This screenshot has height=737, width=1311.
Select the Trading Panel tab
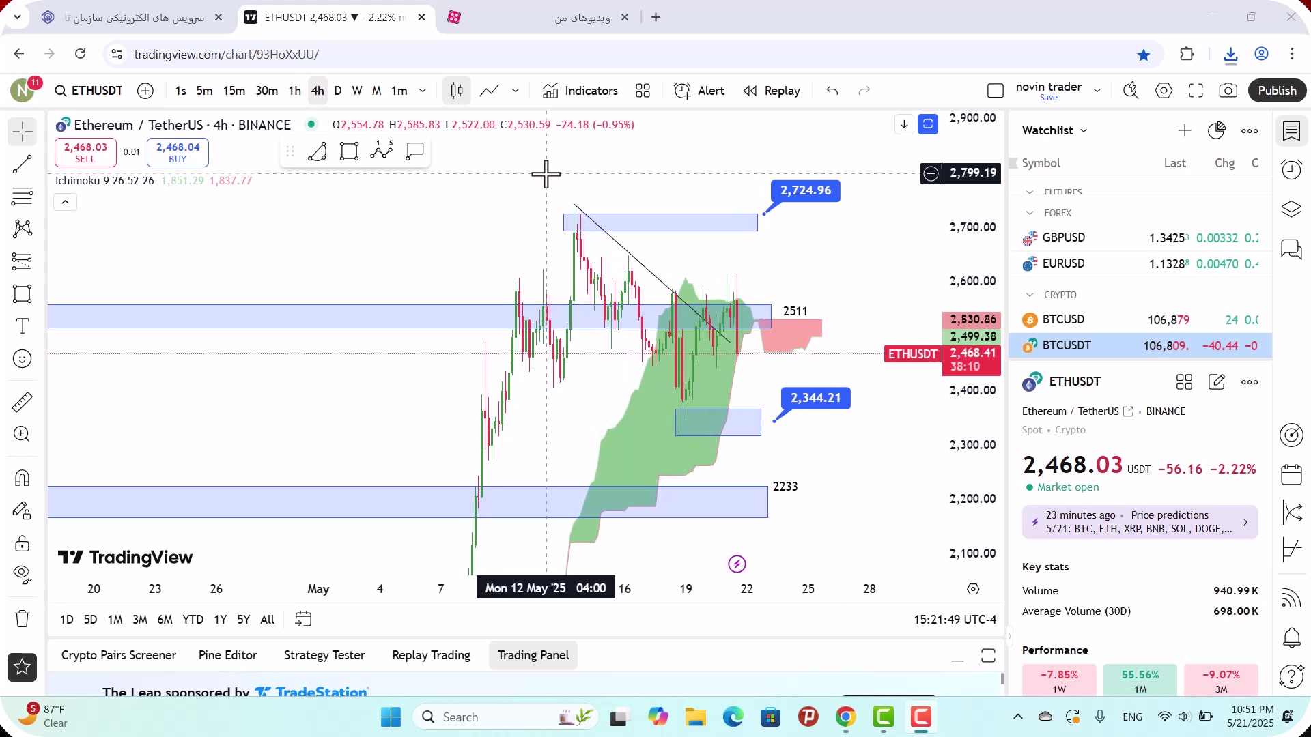point(533,655)
